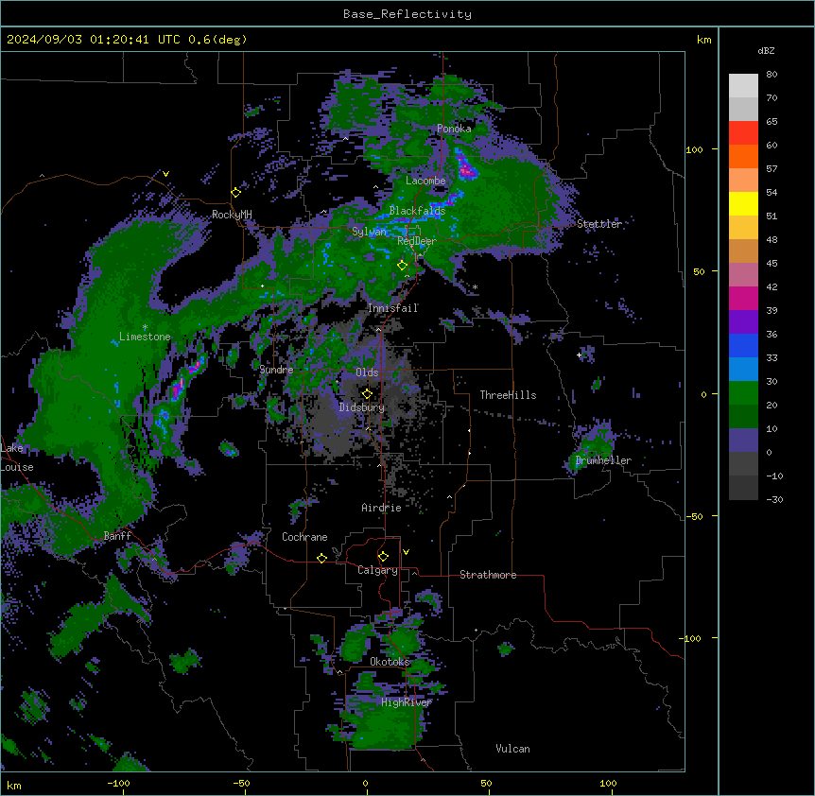Click the Airdrie city label
815x796 pixels.
[x=381, y=508]
